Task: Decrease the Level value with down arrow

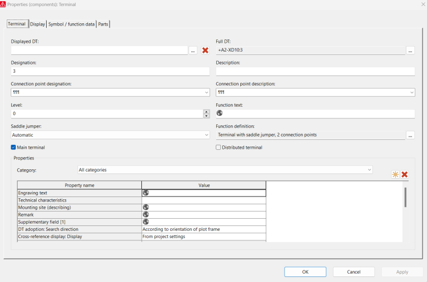Action: coord(206,116)
